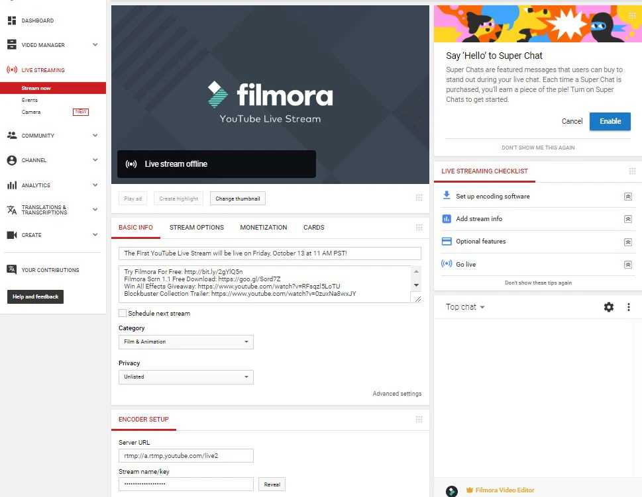Expand the Community sidebar section
642x497 pixels.
[x=95, y=136]
